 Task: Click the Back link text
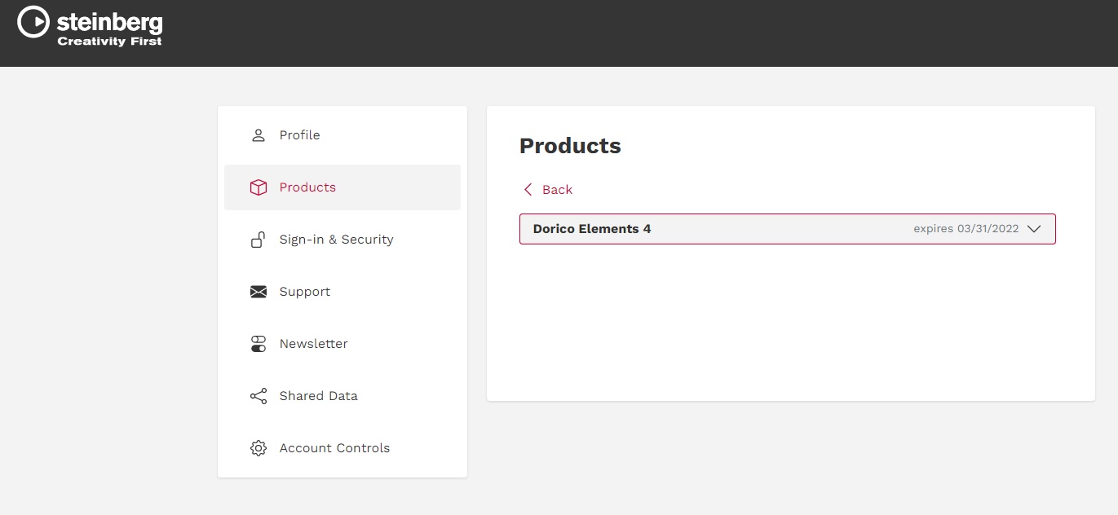557,190
